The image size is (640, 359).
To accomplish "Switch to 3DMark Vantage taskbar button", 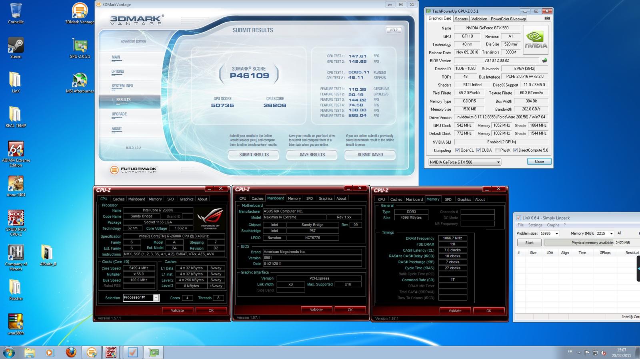I will (92, 352).
